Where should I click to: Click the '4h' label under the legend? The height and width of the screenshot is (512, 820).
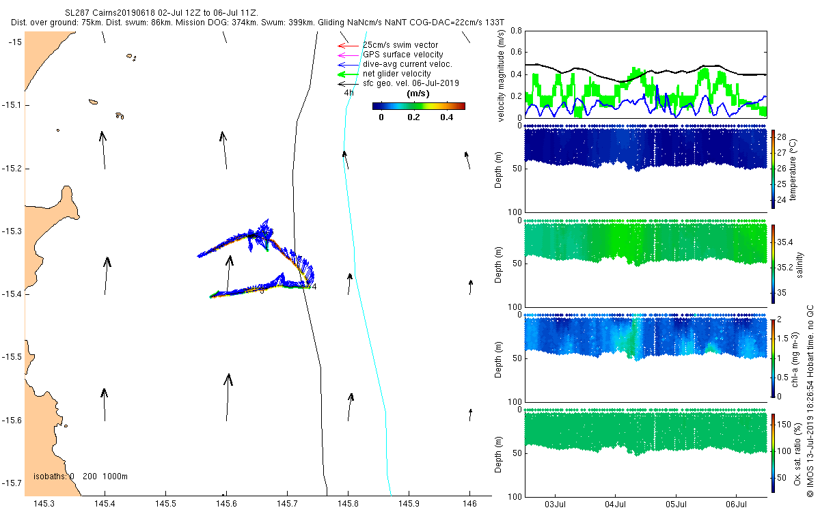(x=348, y=93)
